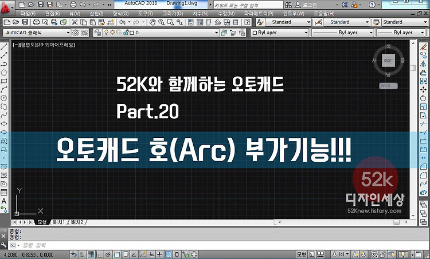
Task: Toggle Snap Mode in status bar
Action: point(82,254)
